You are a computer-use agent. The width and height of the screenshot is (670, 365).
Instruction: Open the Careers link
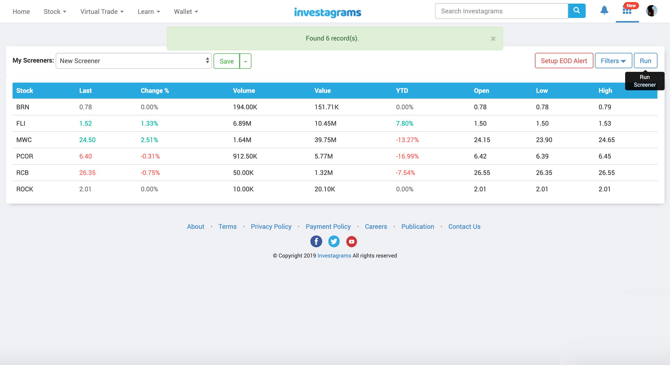[x=376, y=226]
